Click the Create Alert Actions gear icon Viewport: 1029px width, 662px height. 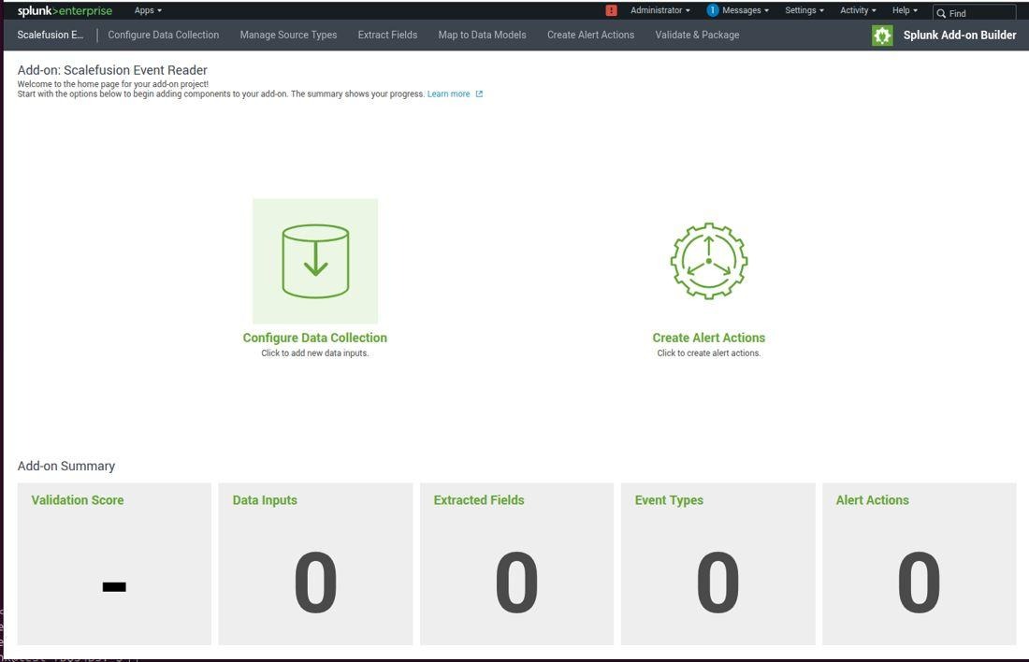tap(709, 261)
